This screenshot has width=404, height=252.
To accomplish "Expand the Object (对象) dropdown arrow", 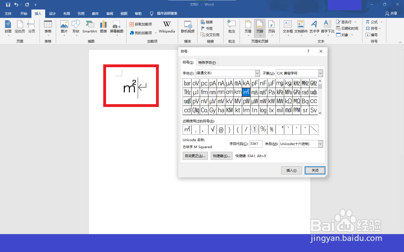I will point(352,35).
